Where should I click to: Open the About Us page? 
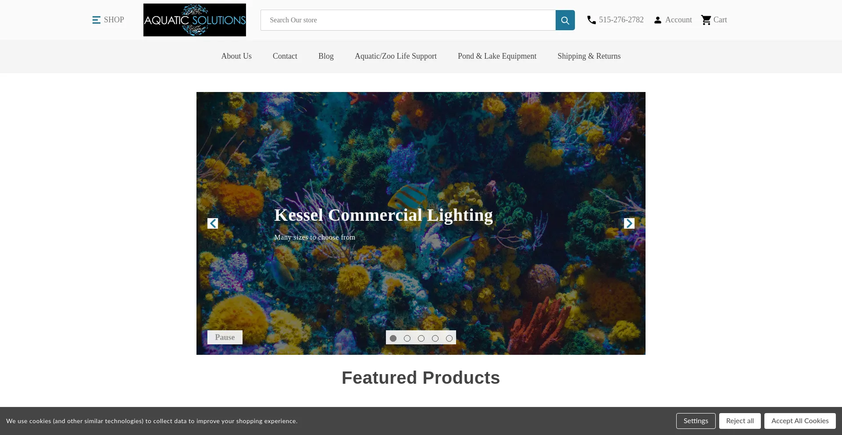(x=236, y=56)
